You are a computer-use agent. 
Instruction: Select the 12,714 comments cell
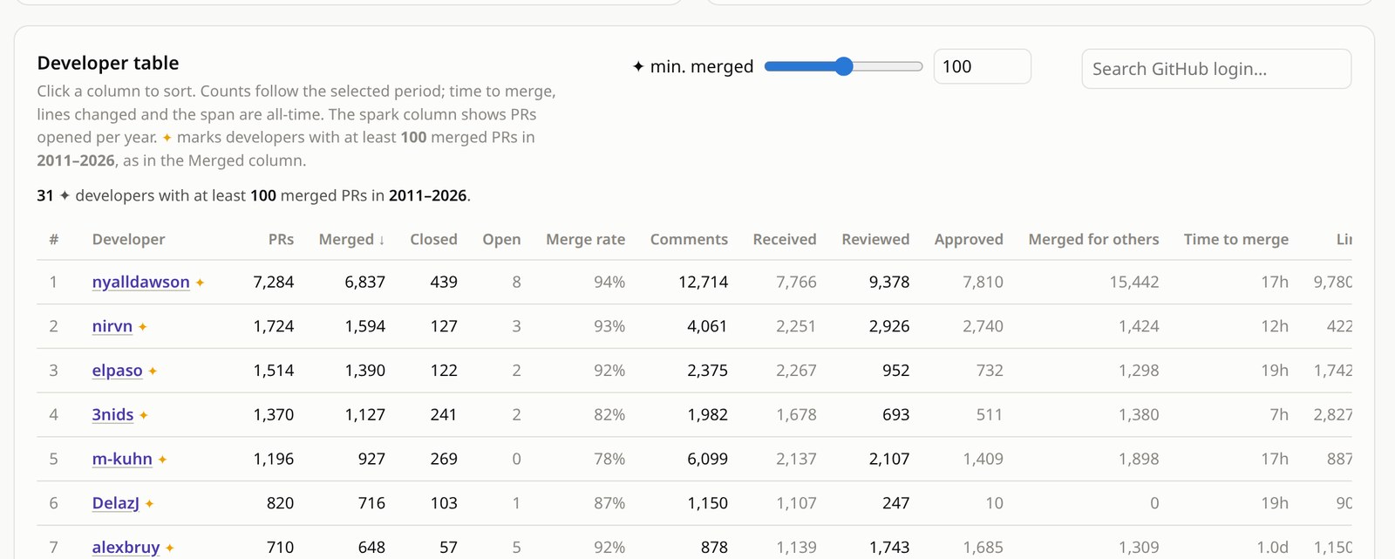point(703,282)
